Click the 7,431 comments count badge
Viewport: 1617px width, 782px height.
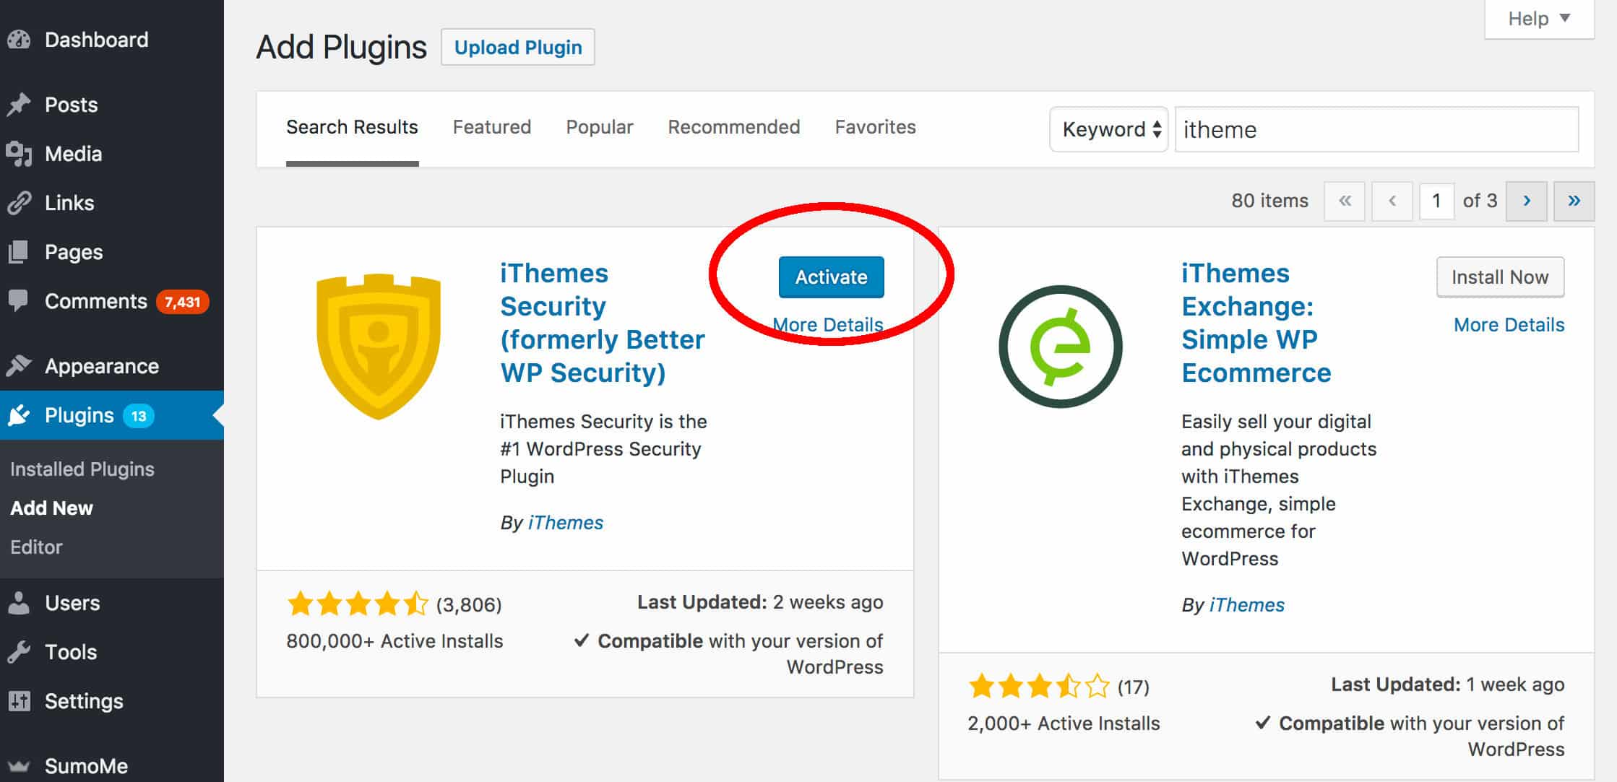point(182,302)
